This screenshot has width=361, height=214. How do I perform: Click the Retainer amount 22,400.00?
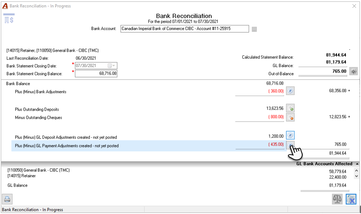(338, 177)
